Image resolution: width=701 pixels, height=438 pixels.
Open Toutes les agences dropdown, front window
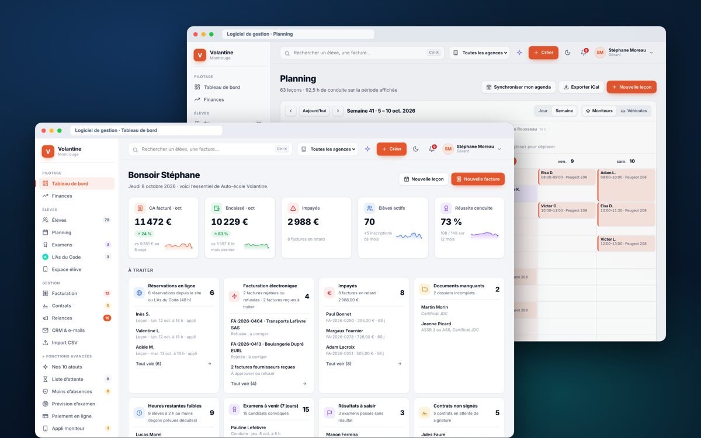tap(327, 149)
